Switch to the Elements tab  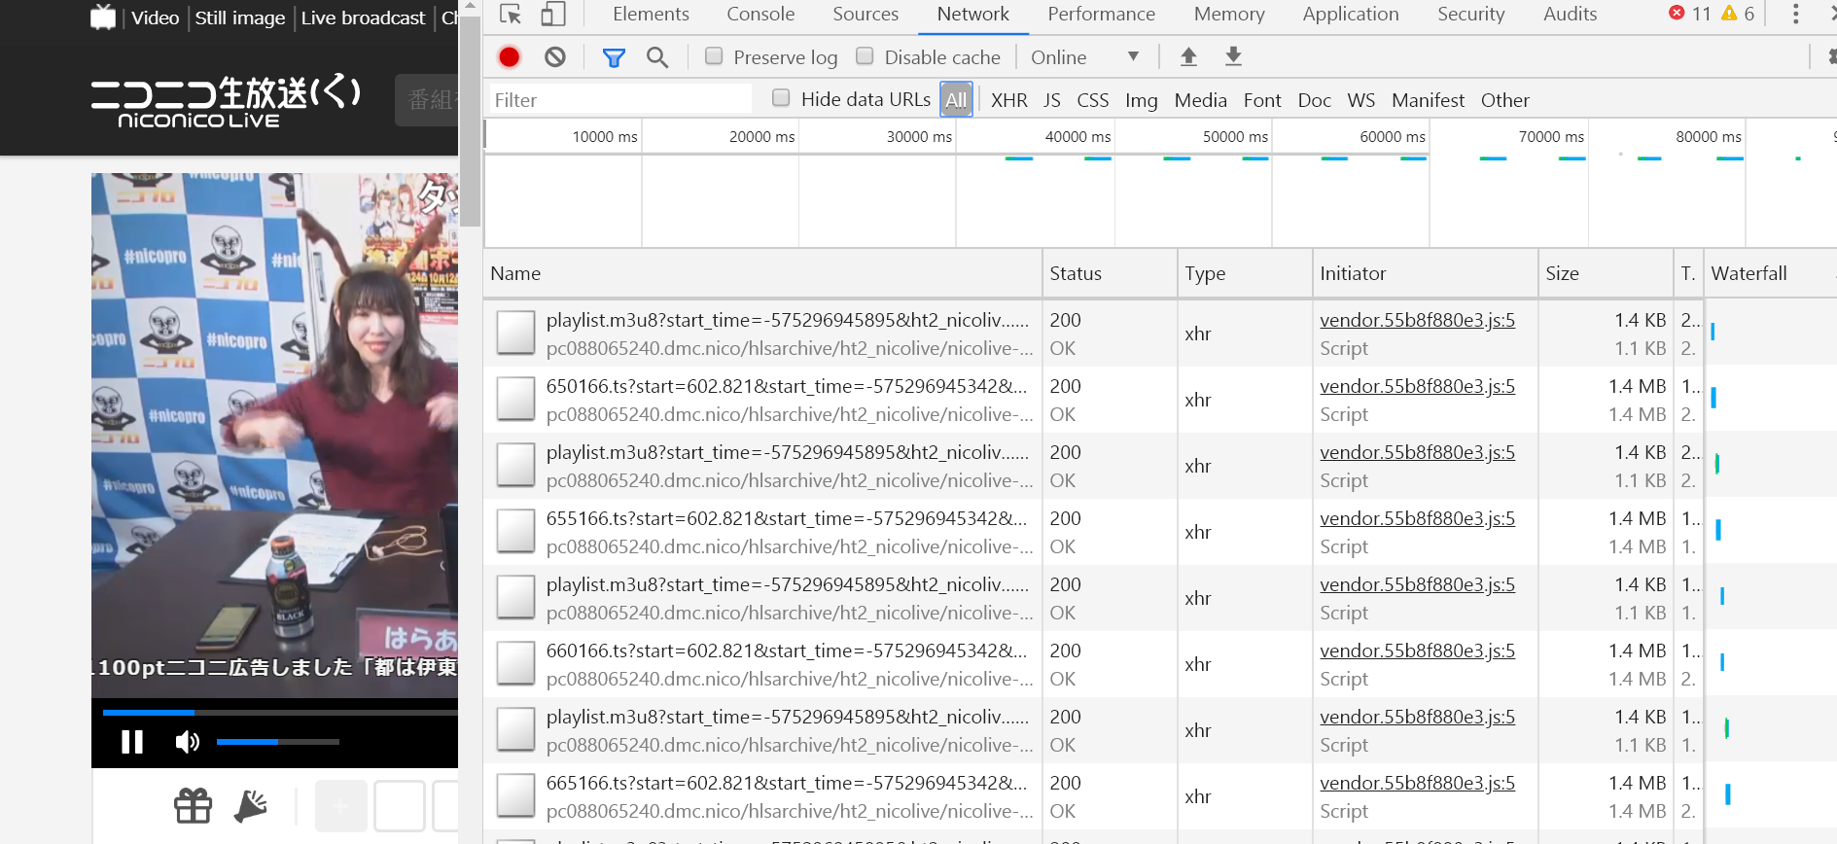[x=651, y=15]
